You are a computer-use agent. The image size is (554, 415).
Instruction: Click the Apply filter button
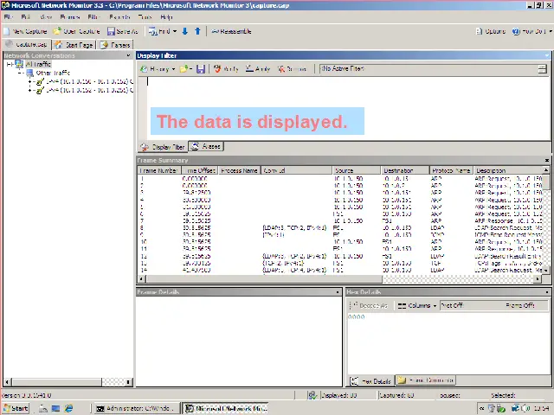pyautogui.click(x=258, y=69)
